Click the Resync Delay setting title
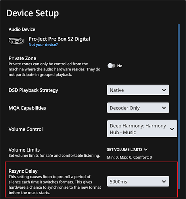Screen dimensions: 186x199 pos(23,171)
